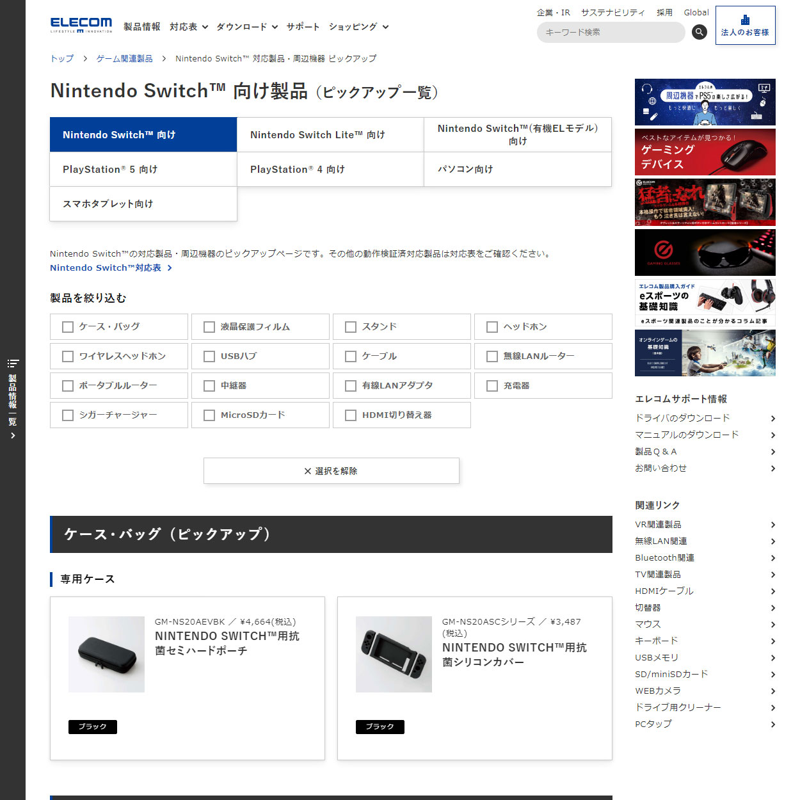800x800 pixels.
Task: Click the ELECOM logo
Action: point(81,26)
